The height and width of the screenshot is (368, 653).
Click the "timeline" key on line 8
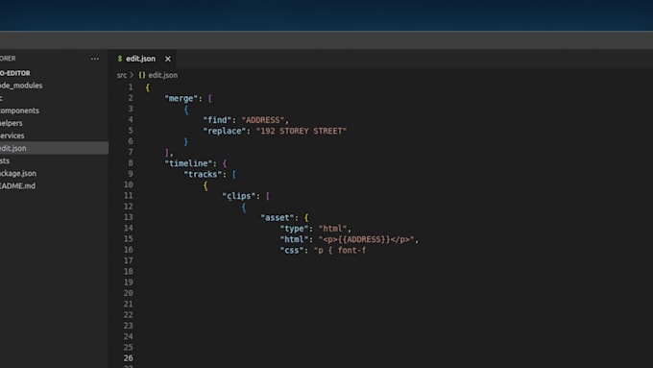(188, 163)
